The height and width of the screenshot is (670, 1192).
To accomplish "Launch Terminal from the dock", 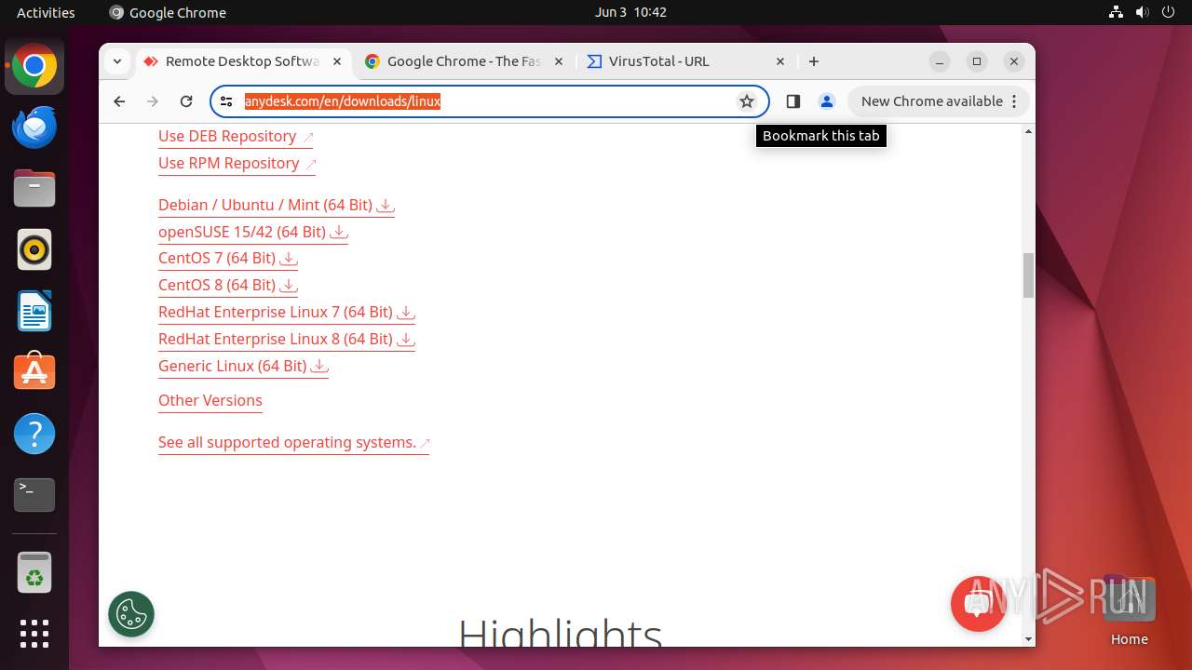I will click(34, 495).
